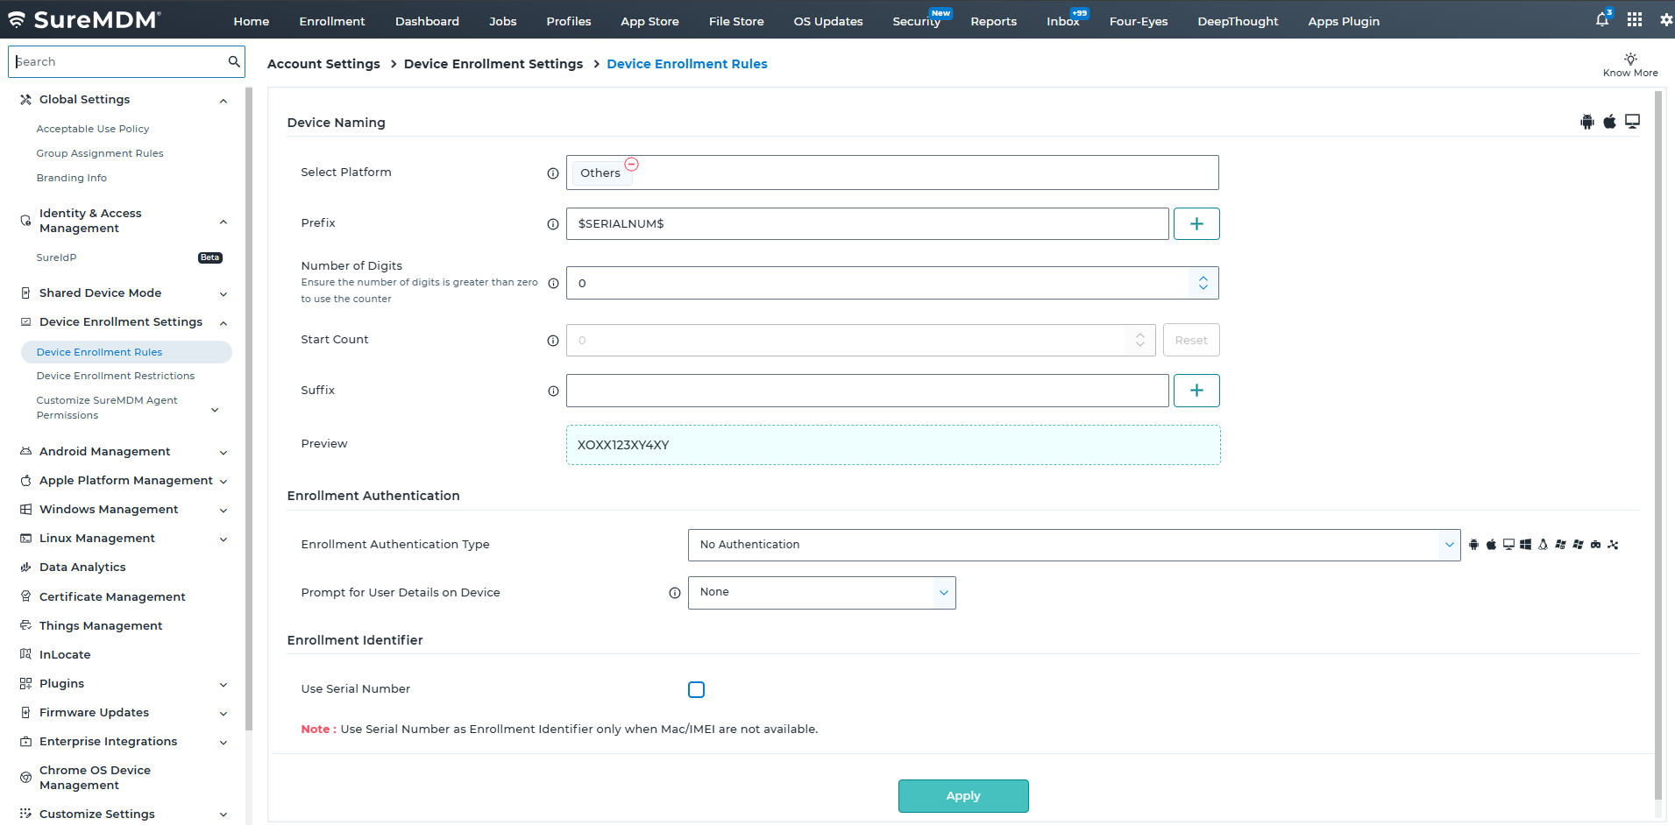The height and width of the screenshot is (825, 1675).
Task: Click the desktop monitor icon beside Device Naming
Action: (x=1632, y=122)
